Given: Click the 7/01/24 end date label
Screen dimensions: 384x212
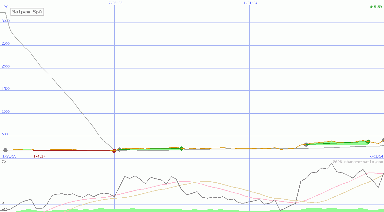Looking at the screenshot, I should (376, 156).
